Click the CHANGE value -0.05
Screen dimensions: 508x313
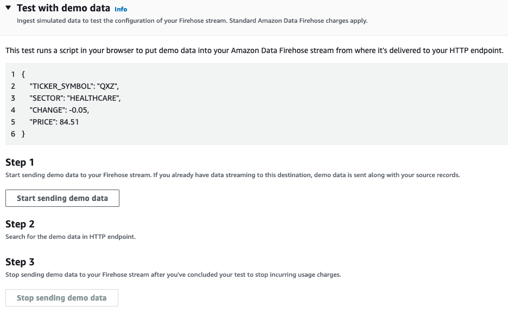coord(79,110)
